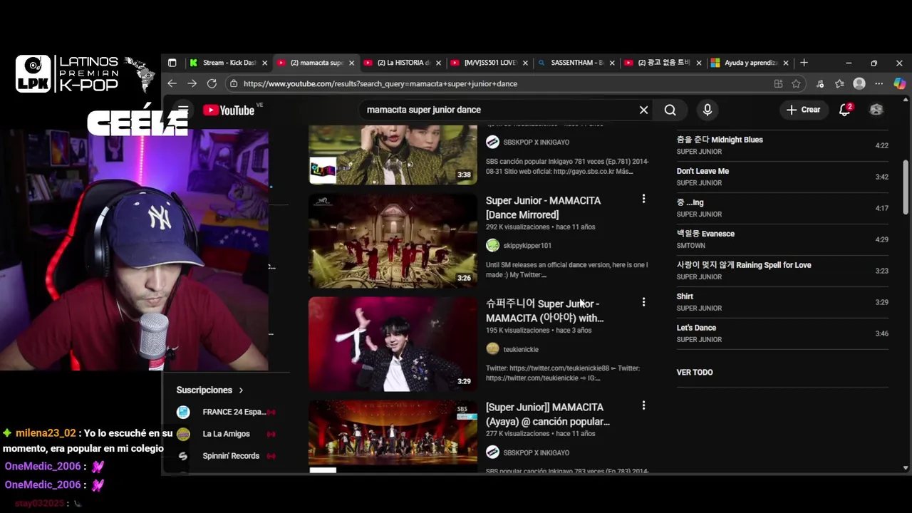Click the Crear button
Viewport: 912px width, 513px height.
point(803,110)
